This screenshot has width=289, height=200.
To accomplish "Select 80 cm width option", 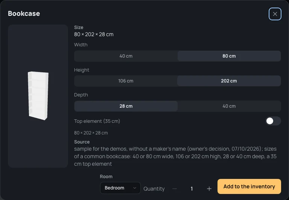I will click(x=229, y=56).
